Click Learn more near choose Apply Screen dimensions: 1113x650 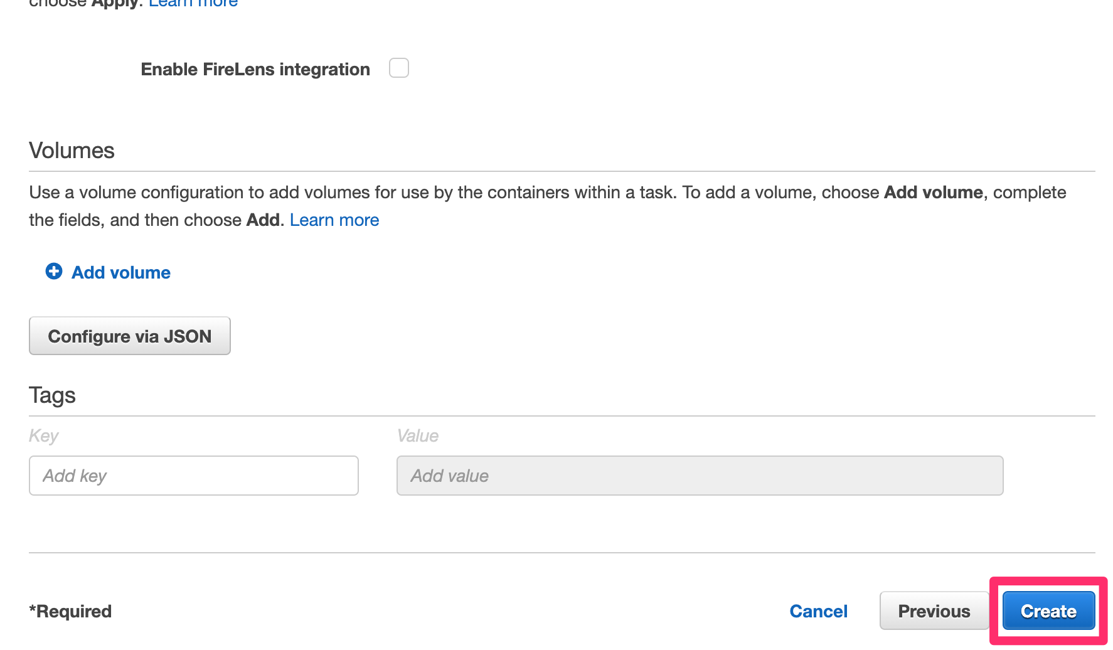coord(192,4)
